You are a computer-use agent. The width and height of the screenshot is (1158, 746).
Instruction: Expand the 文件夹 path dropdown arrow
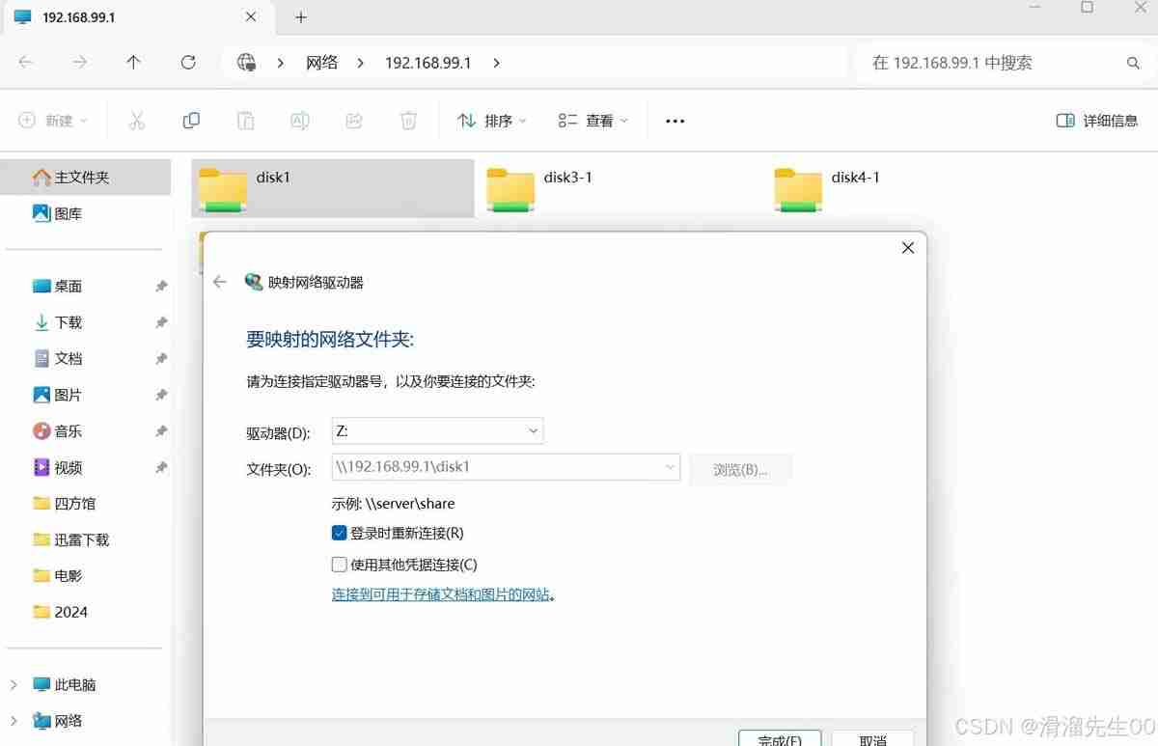pos(670,466)
